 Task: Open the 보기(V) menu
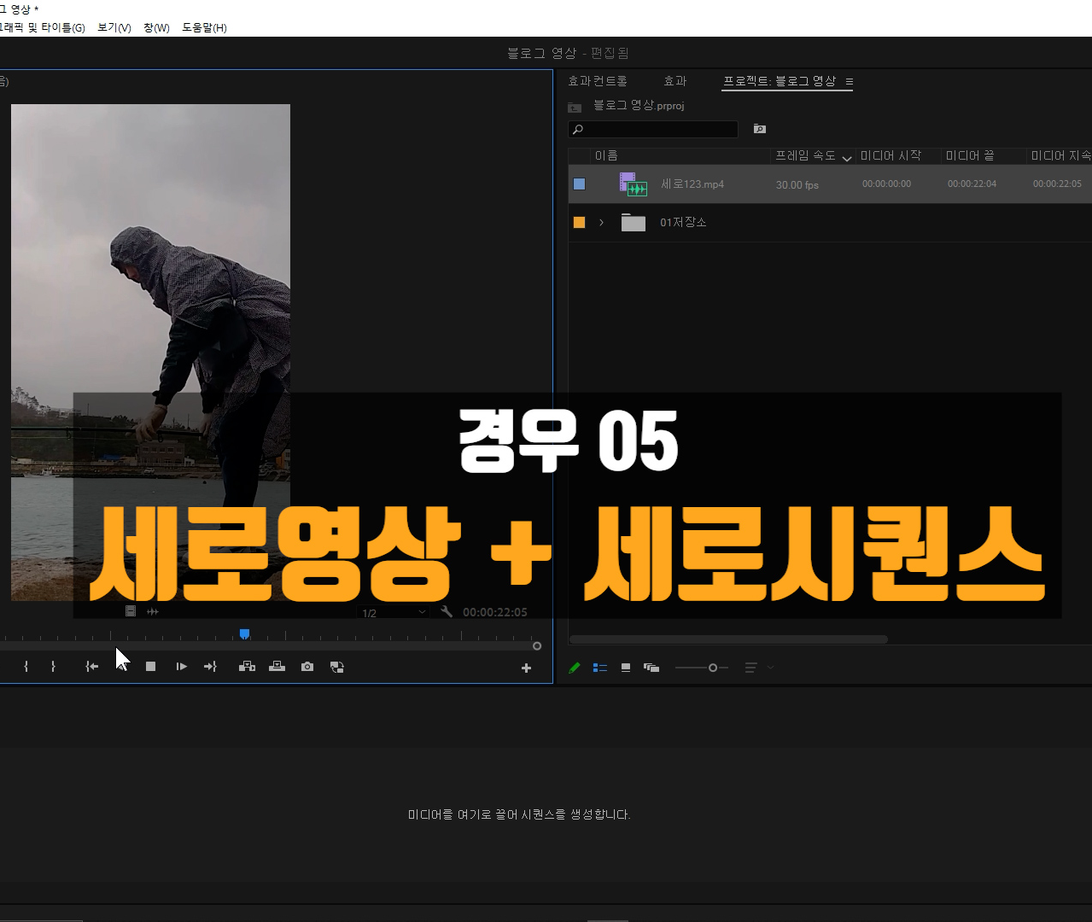114,27
